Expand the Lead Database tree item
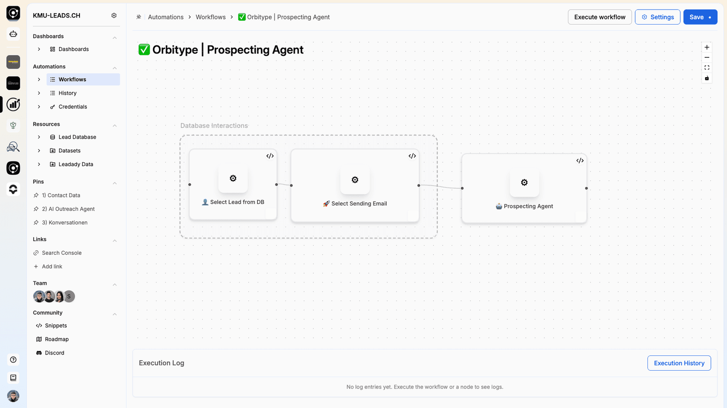This screenshot has height=408, width=727. [39, 137]
